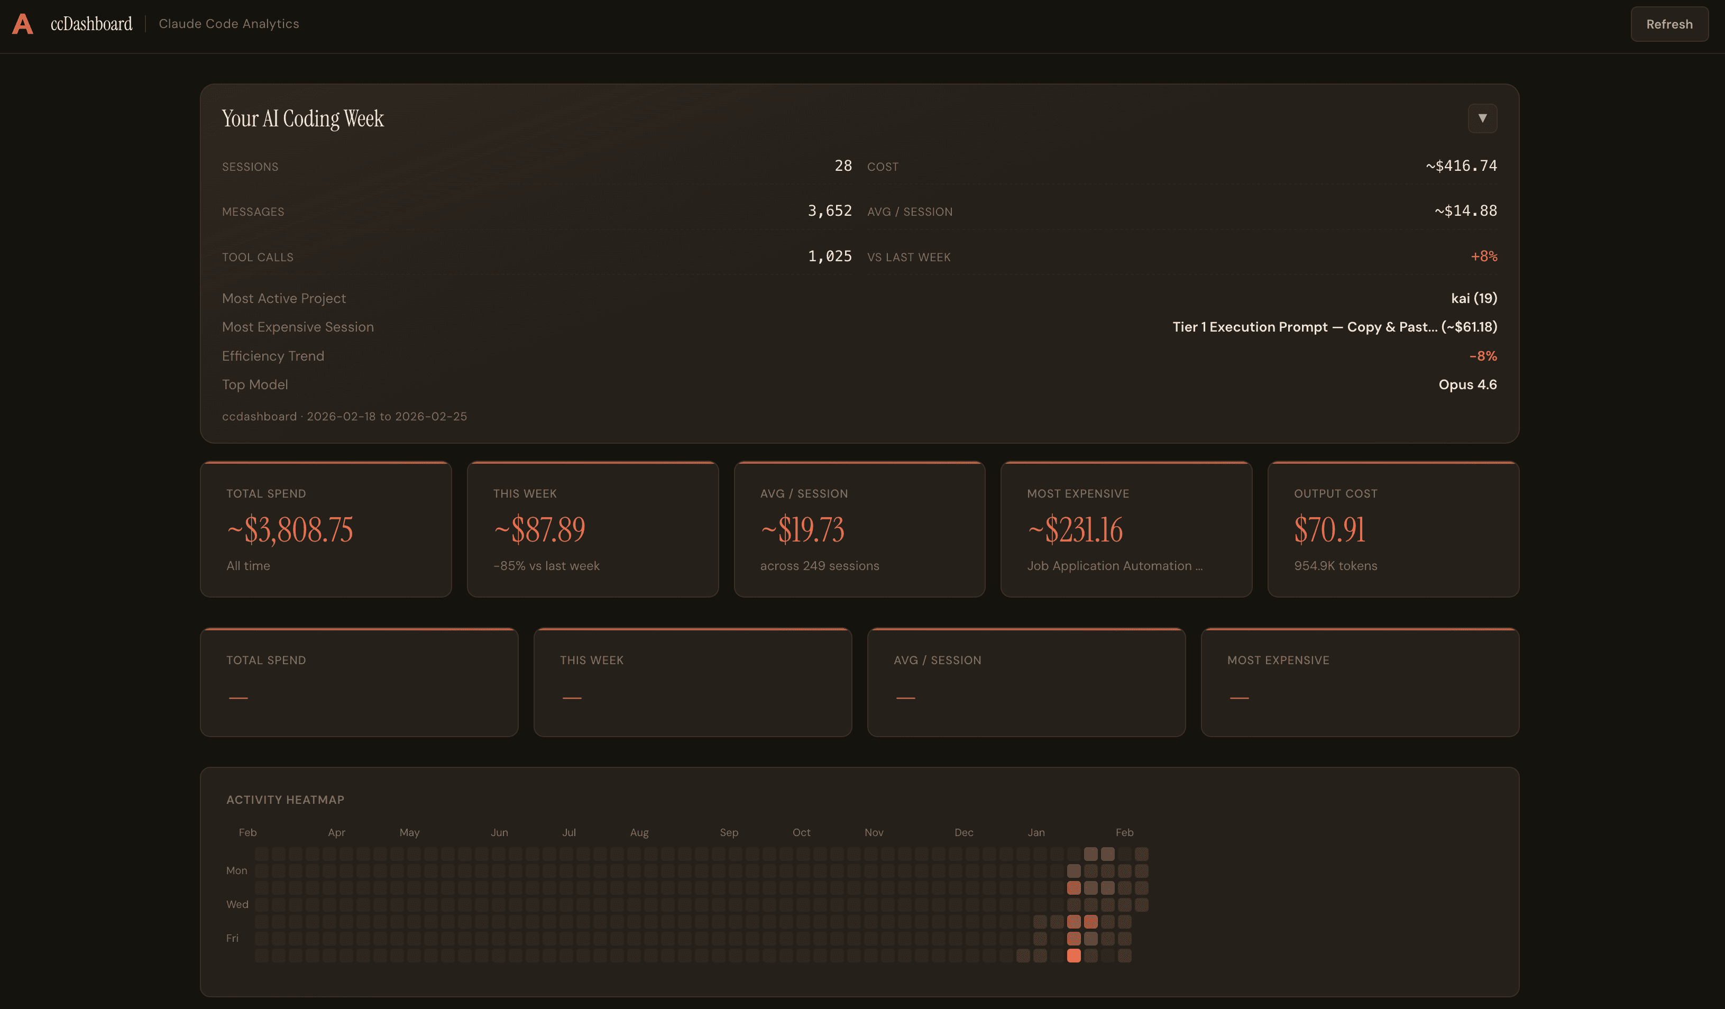Click the Most Expensive ~$231.16 amount
The height and width of the screenshot is (1009, 1725).
click(1075, 530)
